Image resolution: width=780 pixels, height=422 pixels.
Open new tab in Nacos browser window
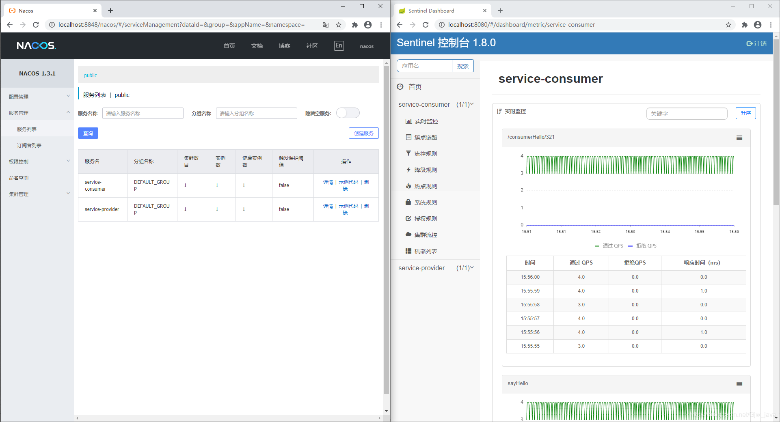(110, 11)
